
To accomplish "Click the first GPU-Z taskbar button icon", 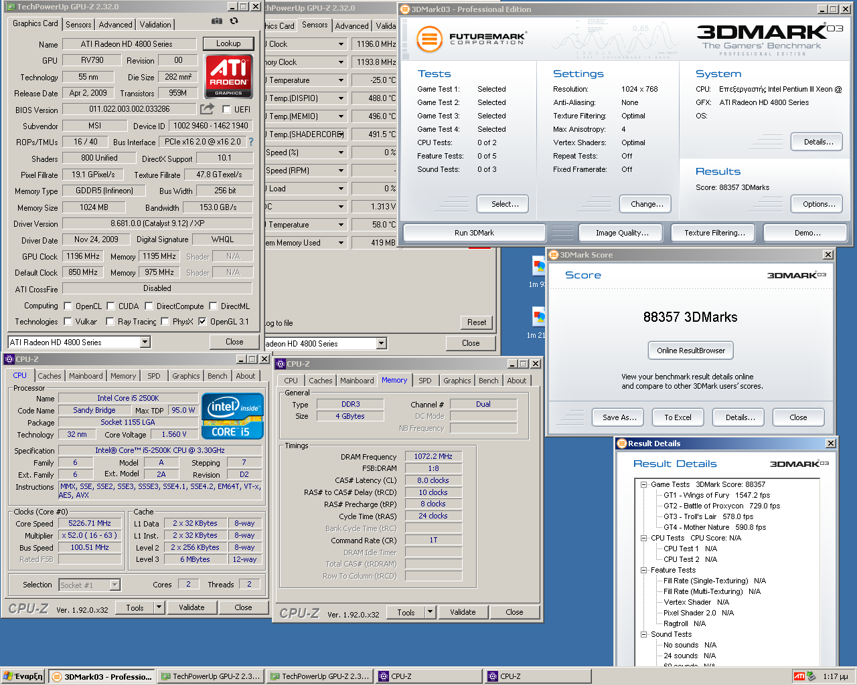I will [x=165, y=676].
